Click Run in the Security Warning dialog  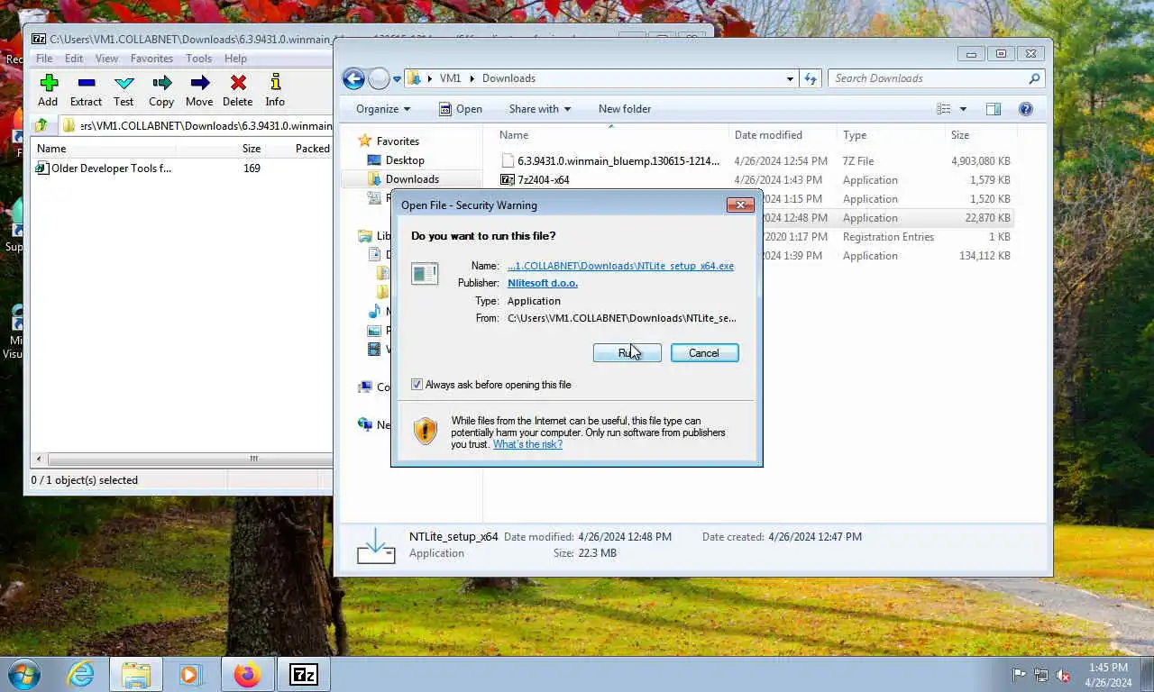627,353
